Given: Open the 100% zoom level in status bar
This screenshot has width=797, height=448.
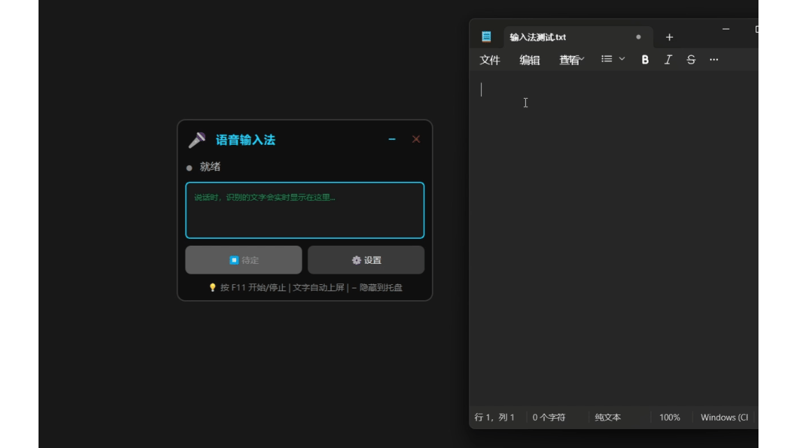Looking at the screenshot, I should [x=670, y=417].
